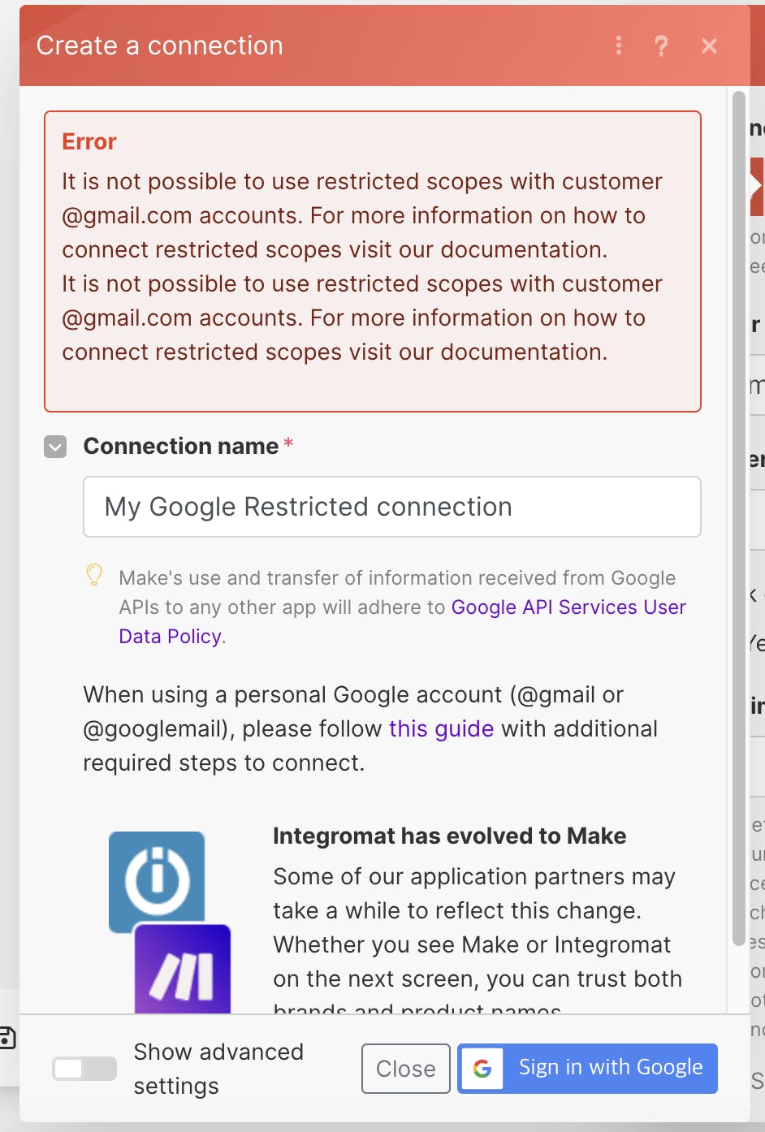Click the blue Integromat logo

click(157, 879)
